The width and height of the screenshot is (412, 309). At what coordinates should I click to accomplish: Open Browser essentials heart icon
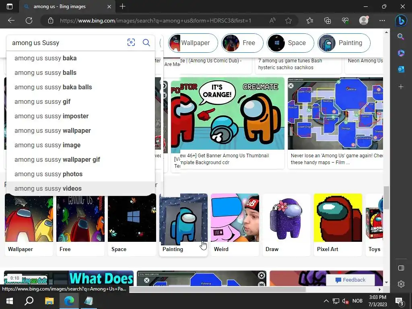[345, 21]
